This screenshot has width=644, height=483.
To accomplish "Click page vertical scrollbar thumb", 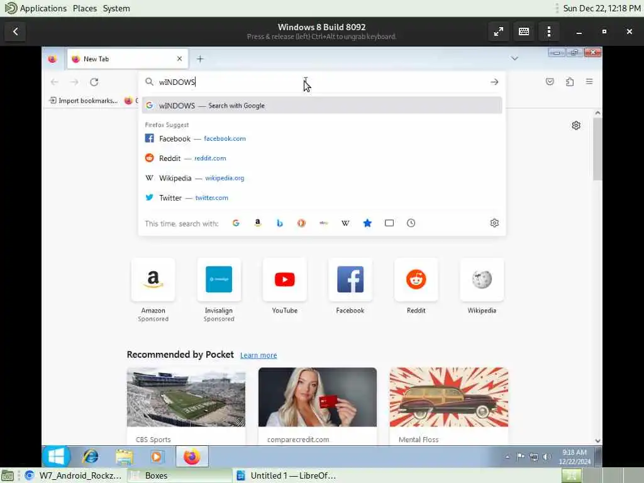I will coord(597,148).
